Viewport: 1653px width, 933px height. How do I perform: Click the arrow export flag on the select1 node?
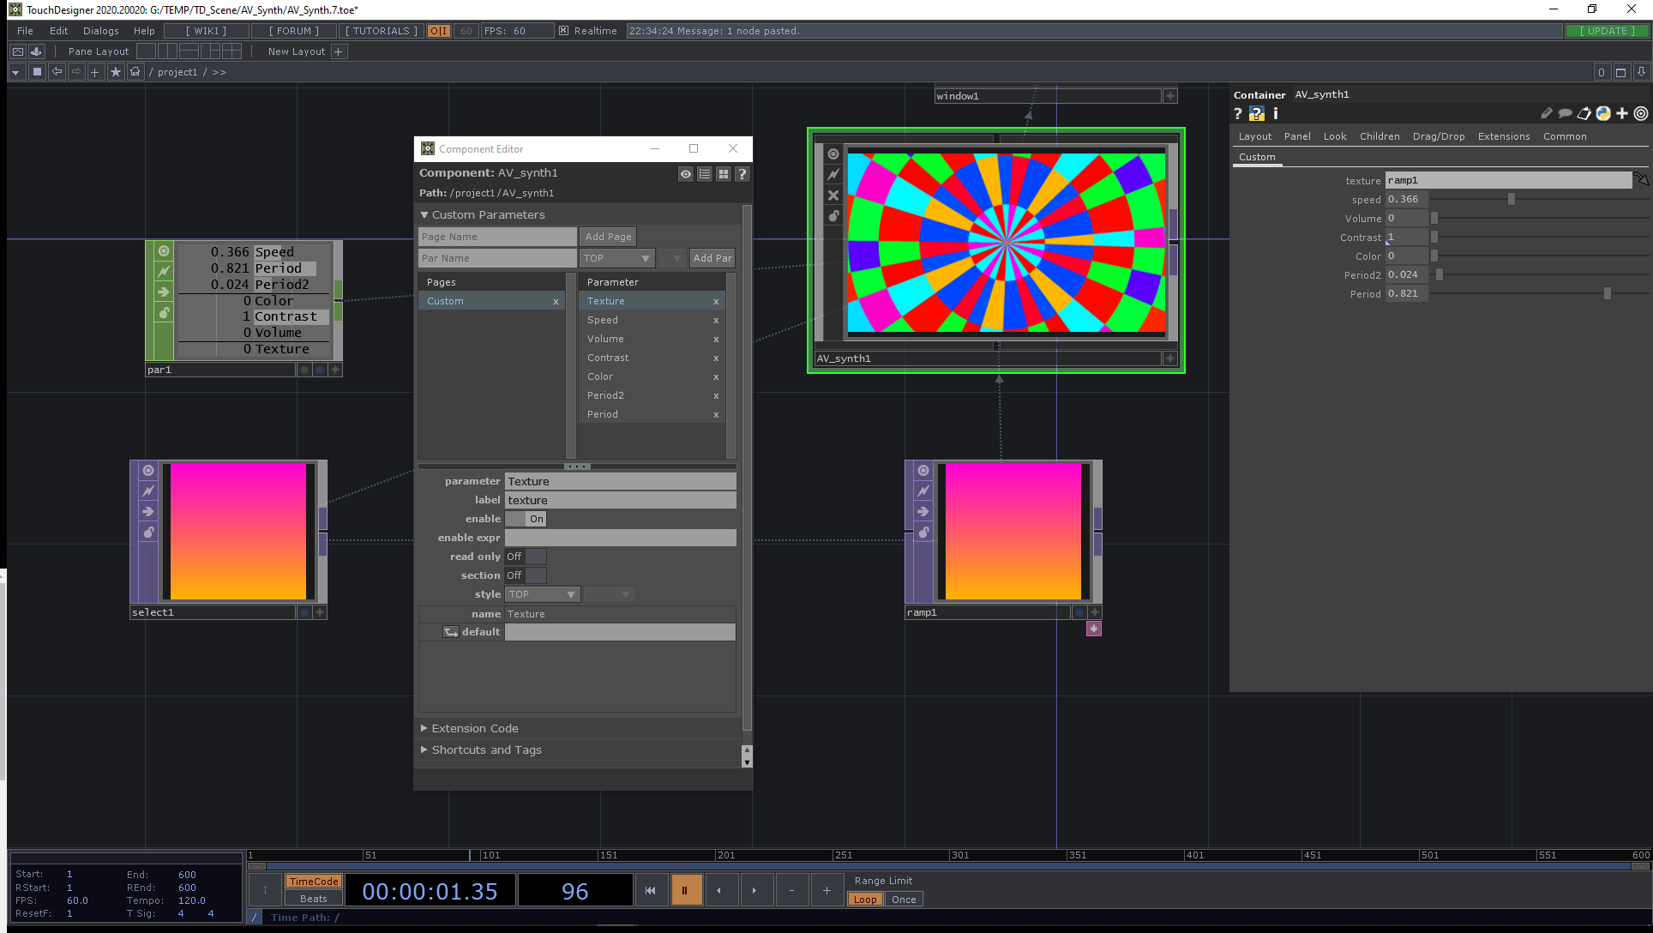[147, 511]
